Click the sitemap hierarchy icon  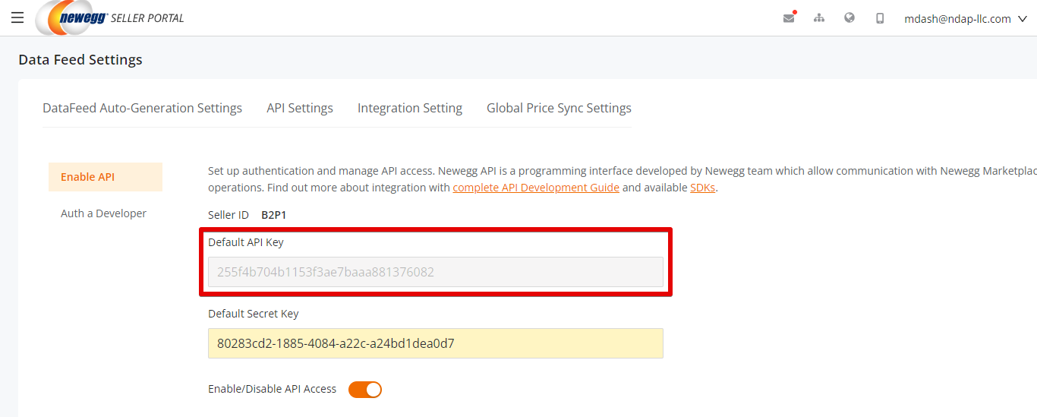point(819,17)
